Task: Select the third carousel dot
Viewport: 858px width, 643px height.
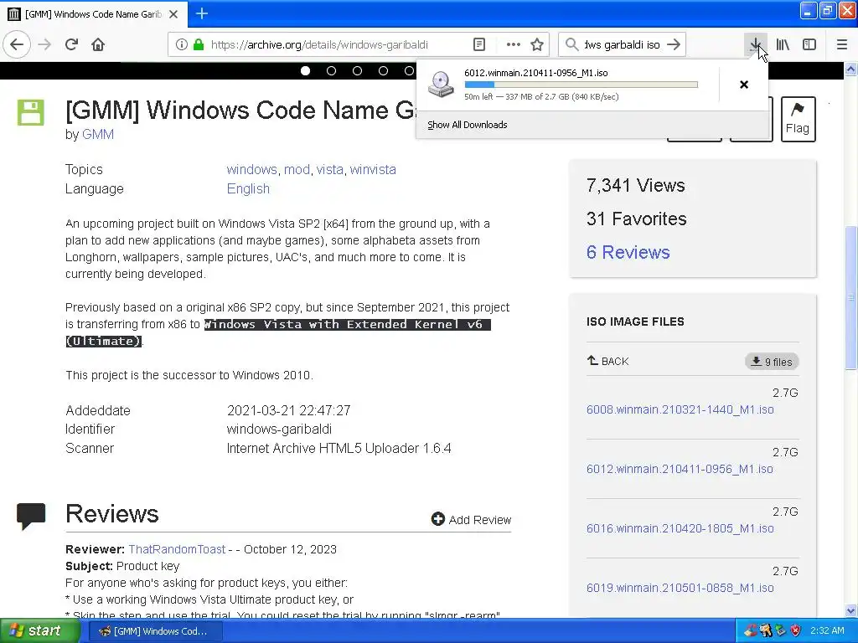Action: click(357, 70)
